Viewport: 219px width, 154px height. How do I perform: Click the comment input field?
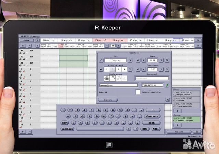pos(152,78)
